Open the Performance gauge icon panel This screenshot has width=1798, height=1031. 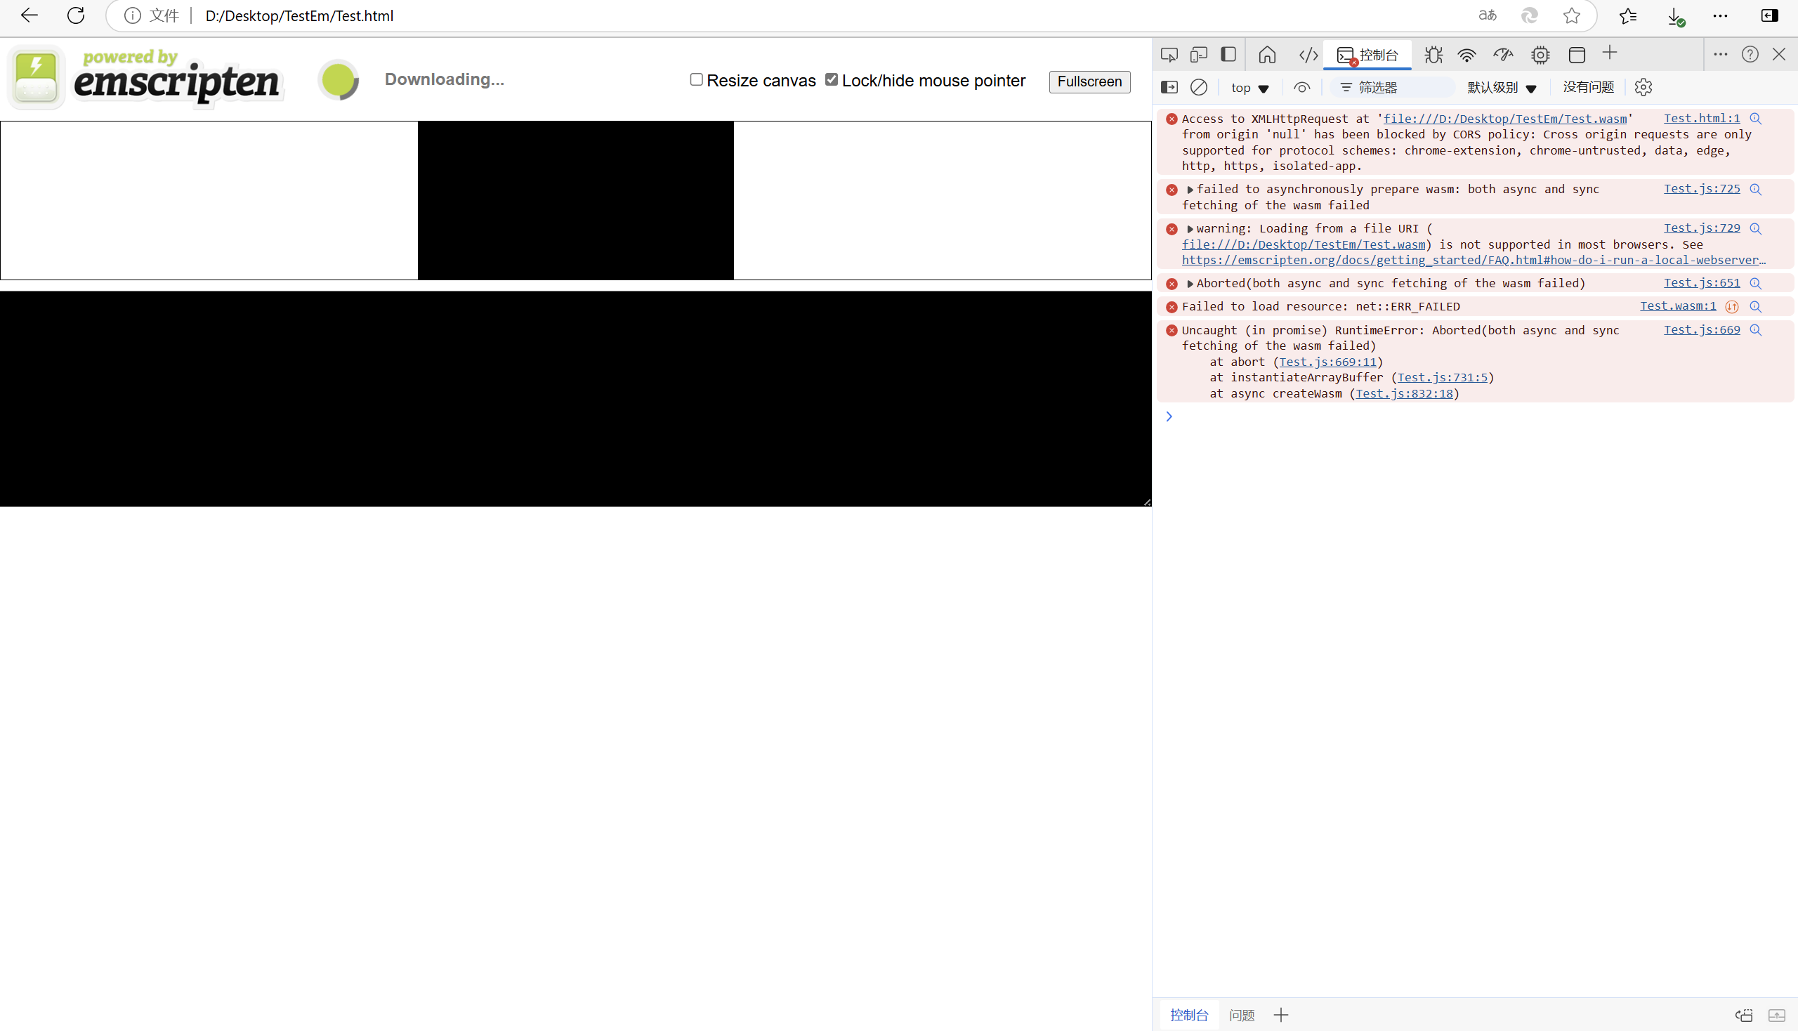click(x=1503, y=55)
